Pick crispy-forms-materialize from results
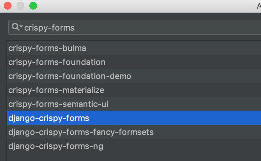 pyautogui.click(x=56, y=90)
